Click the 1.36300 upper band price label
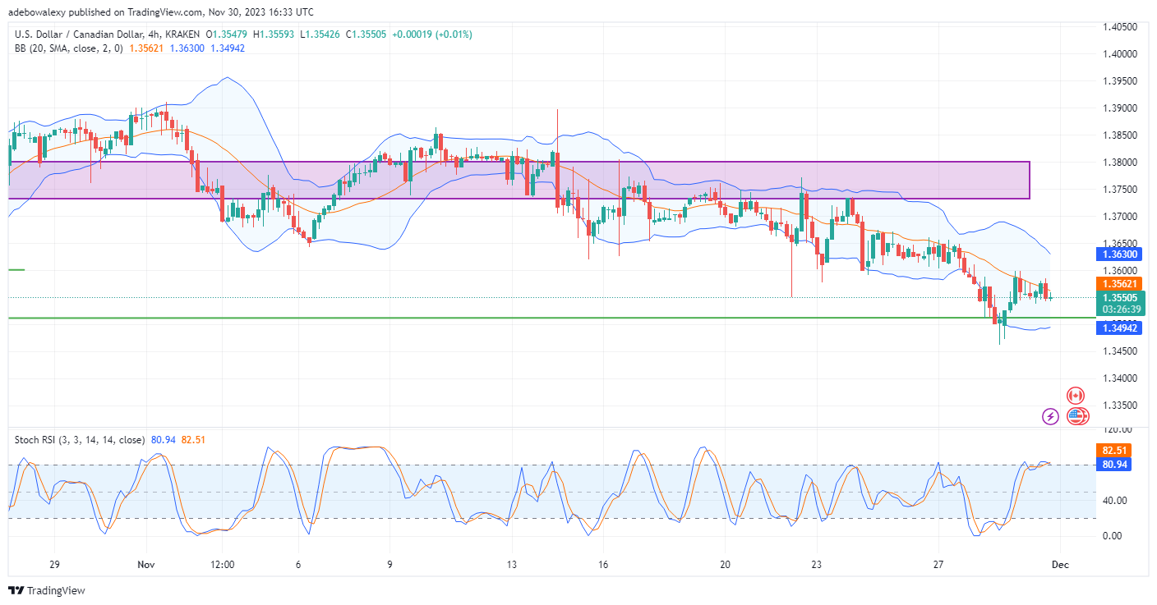 click(1121, 254)
